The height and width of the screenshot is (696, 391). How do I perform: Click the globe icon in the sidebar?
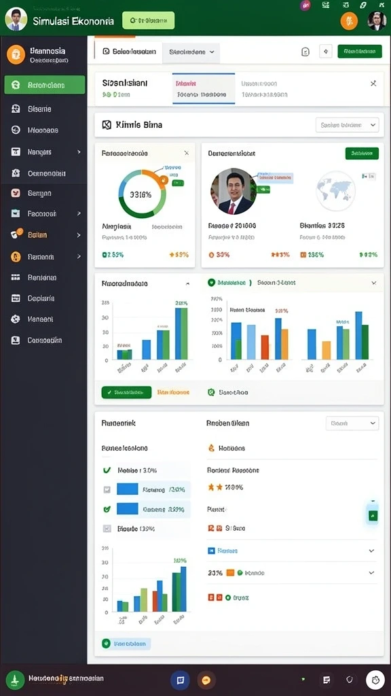pyautogui.click(x=16, y=130)
